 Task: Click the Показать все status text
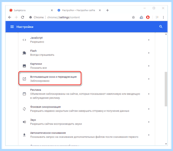click(39, 68)
